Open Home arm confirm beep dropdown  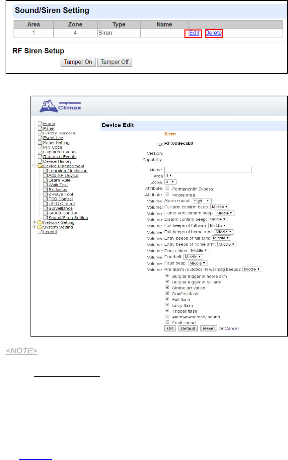tap(225, 213)
